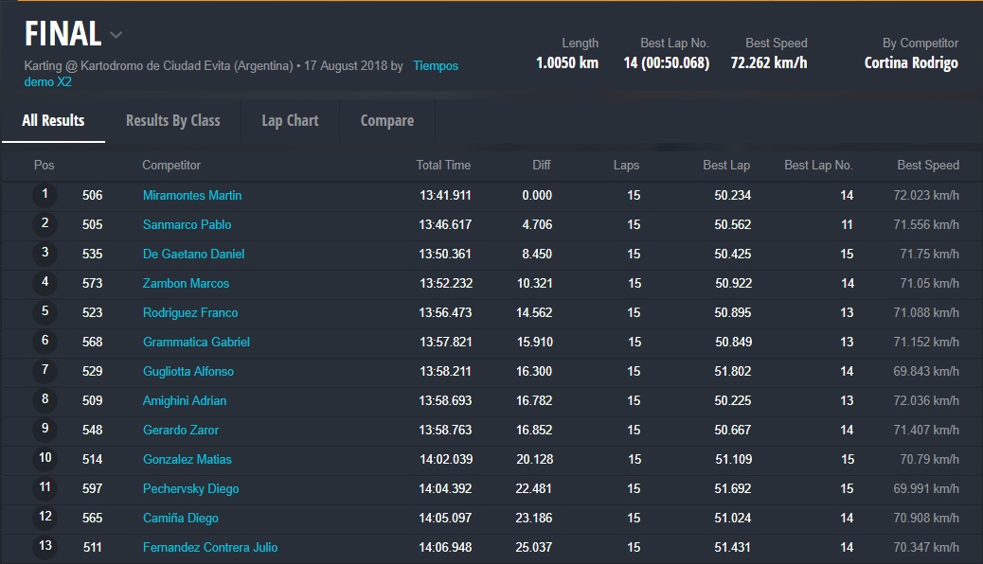Click competitor Sanmarco Pablo
This screenshot has width=983, height=564.
(x=187, y=225)
